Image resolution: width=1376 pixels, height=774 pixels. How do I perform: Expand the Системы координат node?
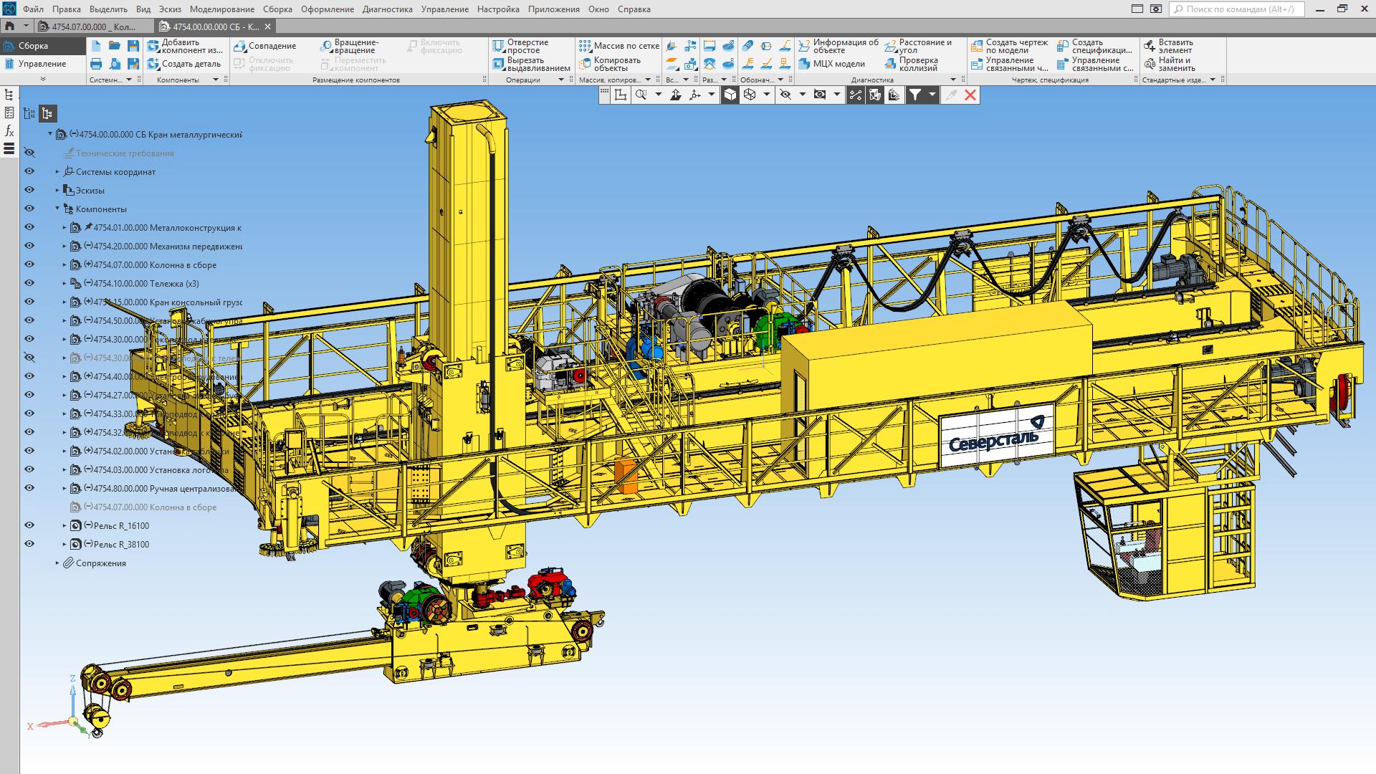[57, 172]
